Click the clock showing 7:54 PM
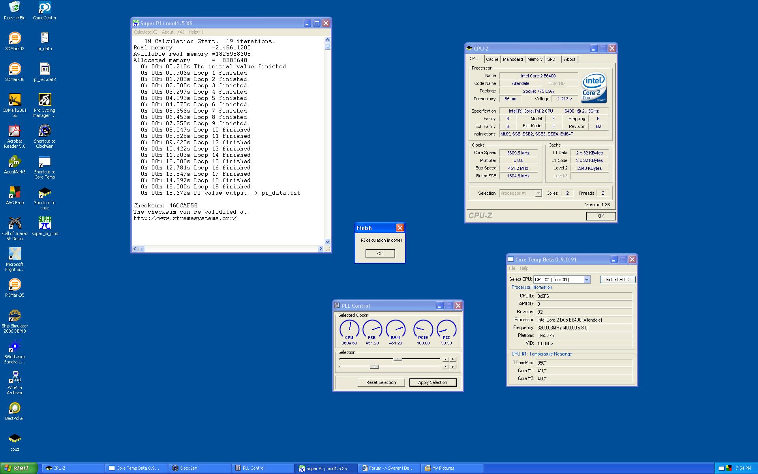The width and height of the screenshot is (758, 474). (x=743, y=468)
